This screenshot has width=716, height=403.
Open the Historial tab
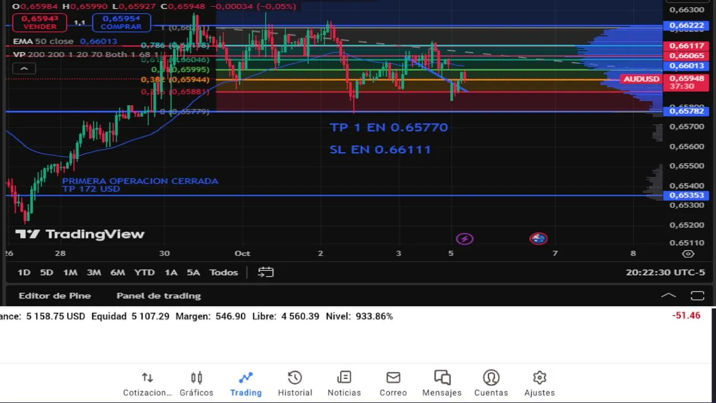click(x=295, y=384)
